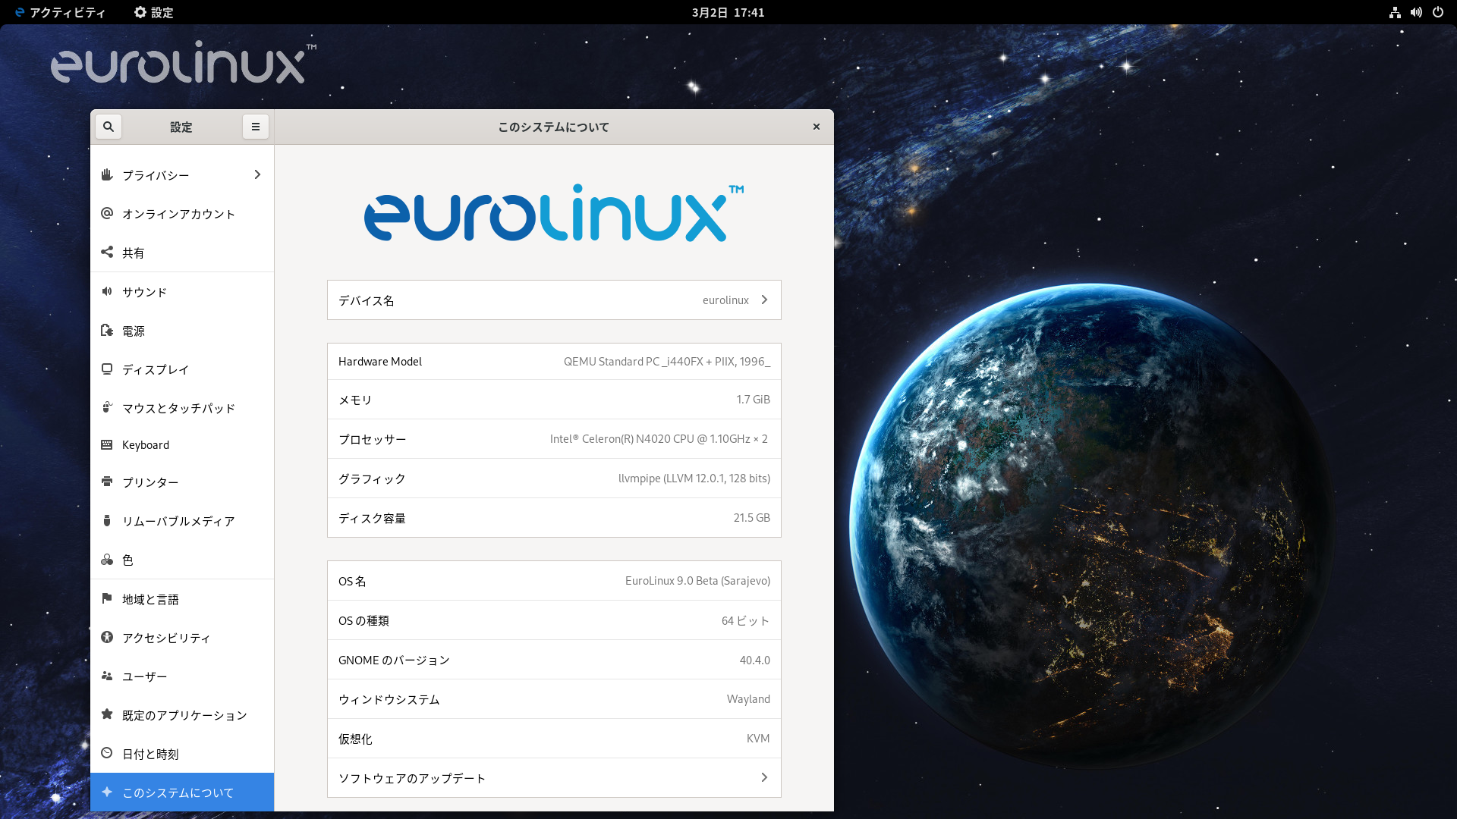Viewport: 1457px width, 819px height.
Task: Open Date and Time settings
Action: pos(150,754)
